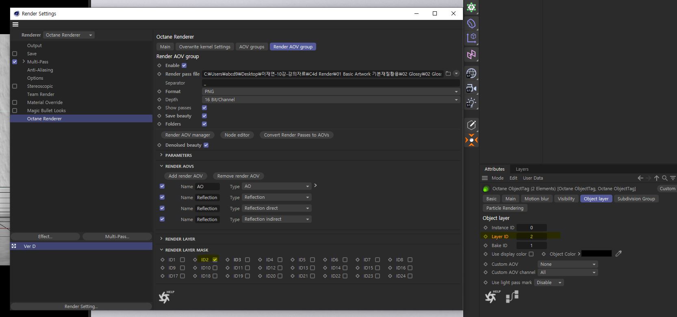Click the hexagon pencil edit icon
Screen dimensions: 677x317
pos(471,125)
